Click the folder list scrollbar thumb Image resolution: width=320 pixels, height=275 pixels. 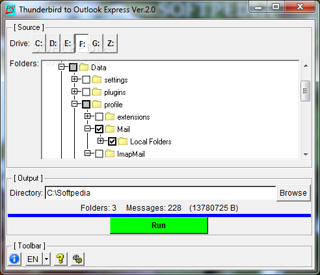coord(305,91)
